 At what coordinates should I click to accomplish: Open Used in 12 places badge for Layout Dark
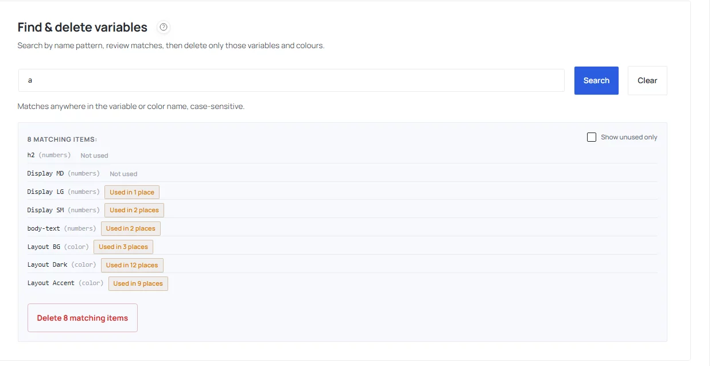(132, 266)
